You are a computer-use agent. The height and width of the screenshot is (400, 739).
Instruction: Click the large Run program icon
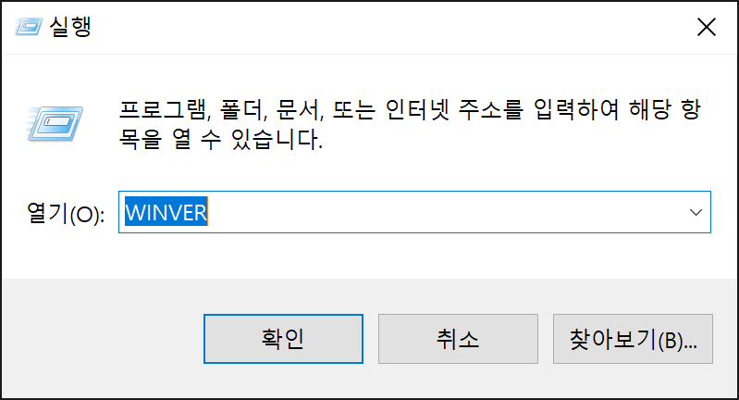[55, 123]
